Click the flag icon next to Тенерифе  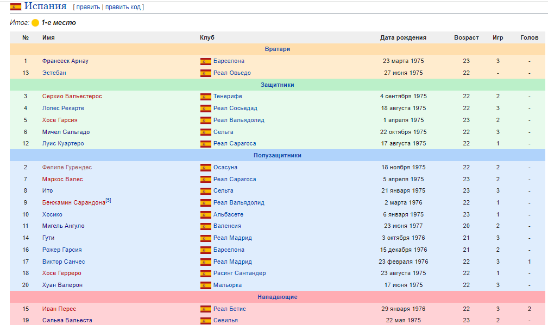pos(205,97)
